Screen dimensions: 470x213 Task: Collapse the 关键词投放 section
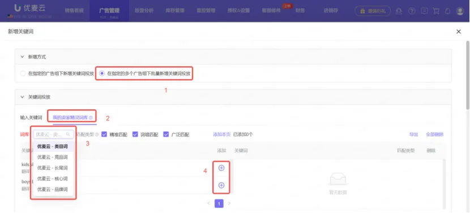point(22,97)
